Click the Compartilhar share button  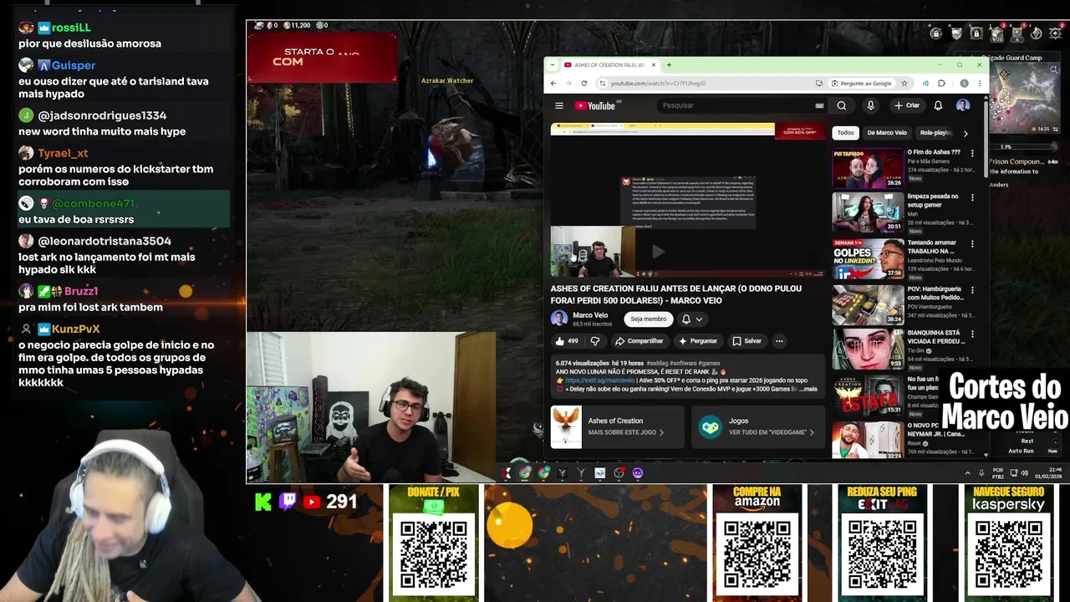(x=639, y=341)
